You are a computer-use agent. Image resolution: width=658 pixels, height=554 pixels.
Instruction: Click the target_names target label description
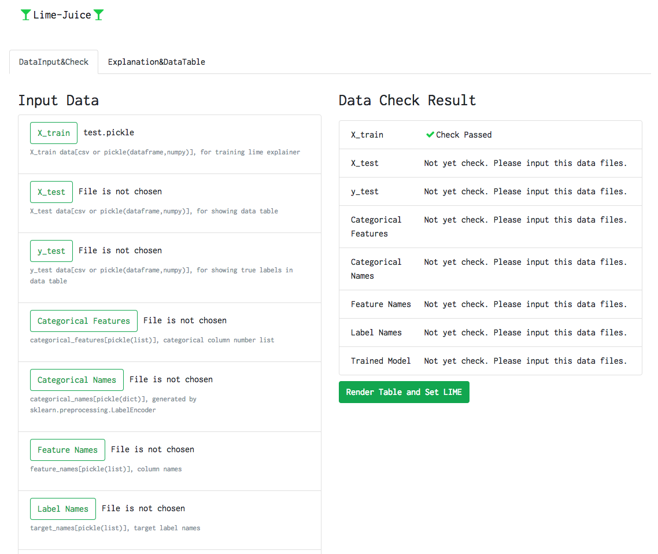[x=115, y=528]
